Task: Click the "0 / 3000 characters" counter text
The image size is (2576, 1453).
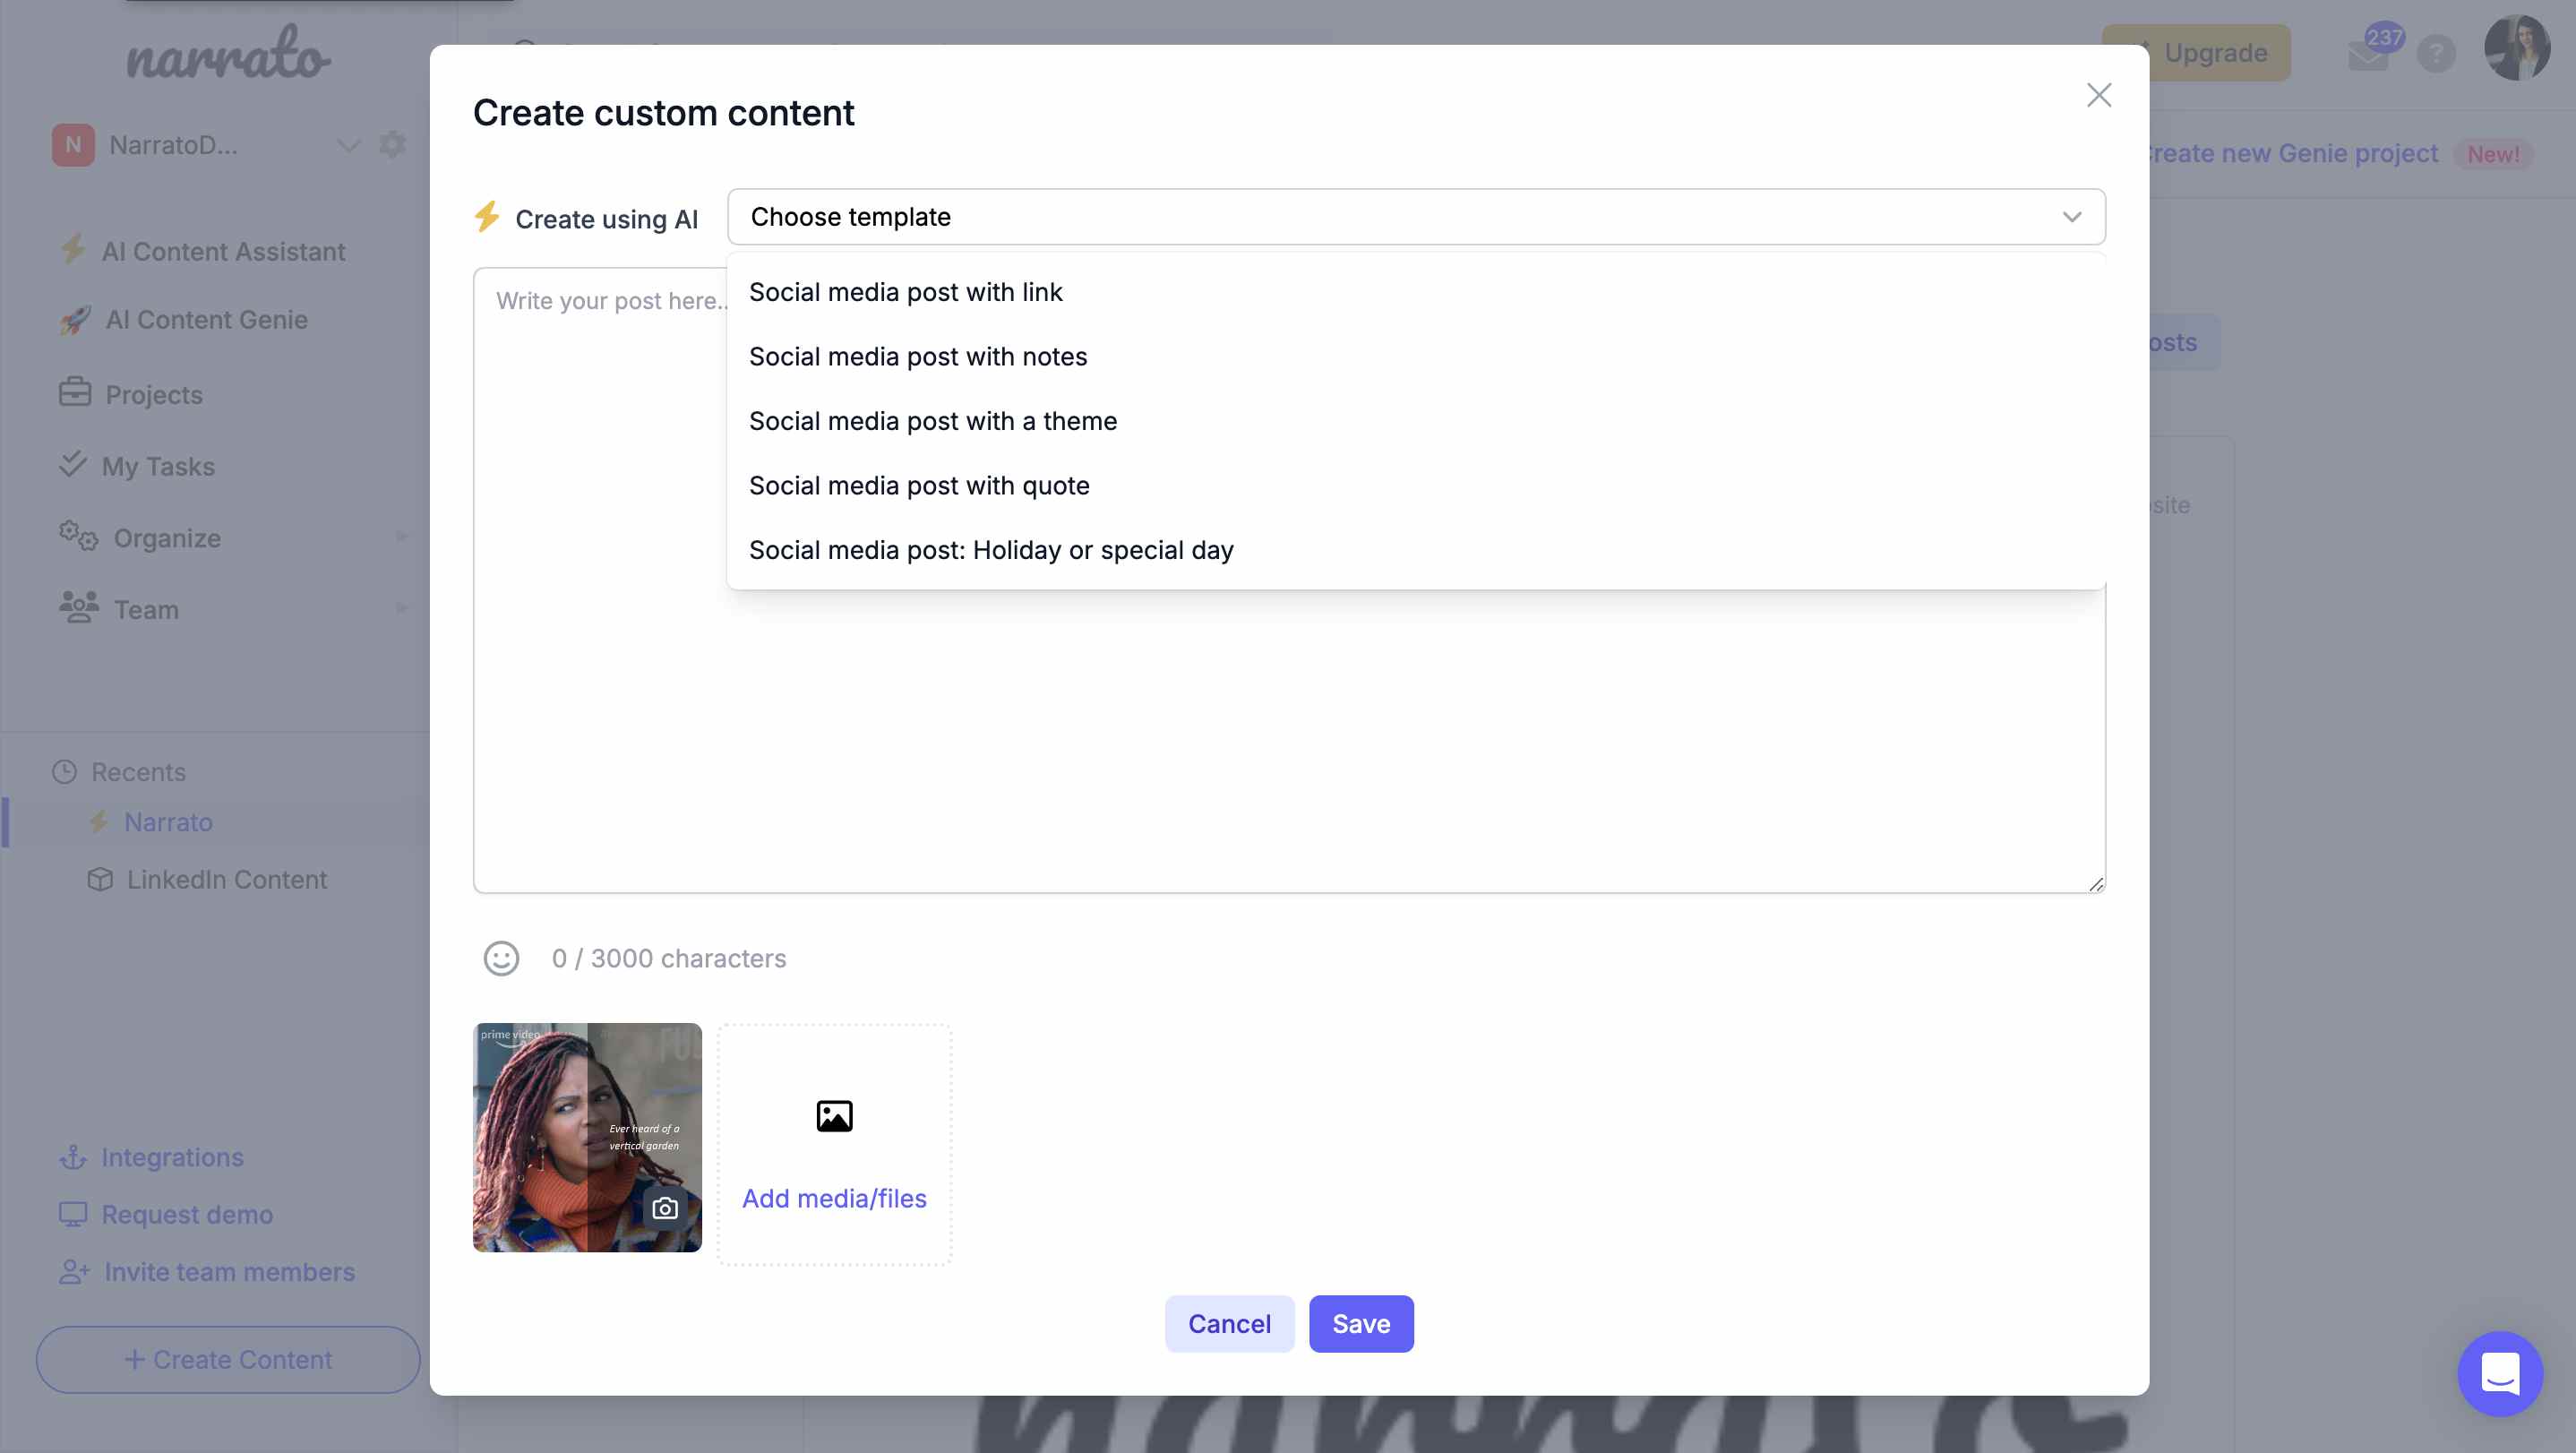Action: [669, 958]
